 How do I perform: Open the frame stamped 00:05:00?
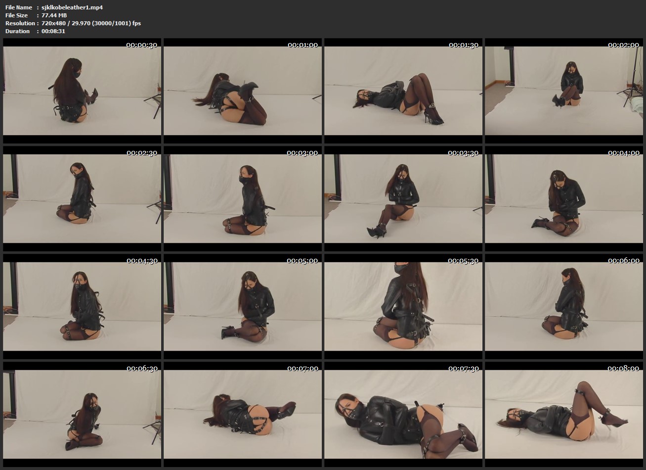point(243,307)
